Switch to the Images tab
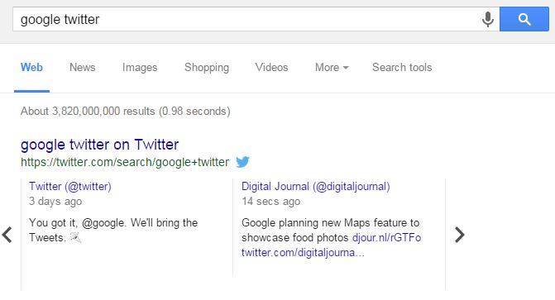This screenshot has width=555, height=300. tap(140, 67)
